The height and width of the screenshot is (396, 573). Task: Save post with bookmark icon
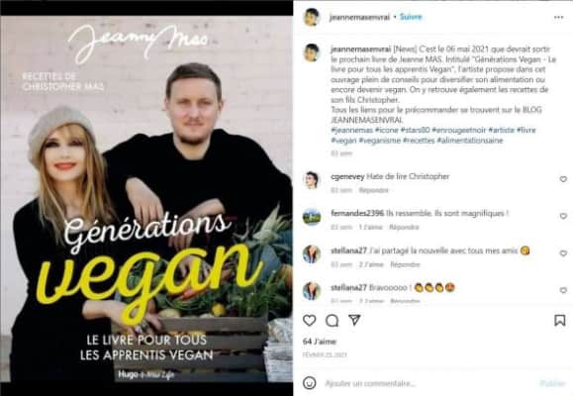tap(559, 321)
